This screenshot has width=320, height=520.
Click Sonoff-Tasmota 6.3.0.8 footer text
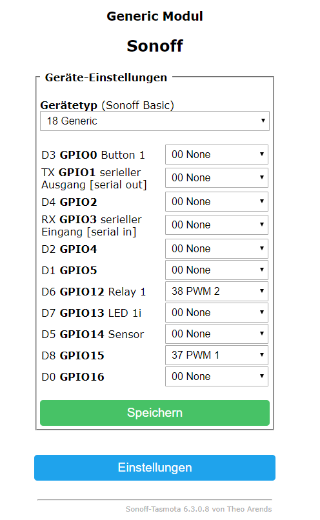199,509
